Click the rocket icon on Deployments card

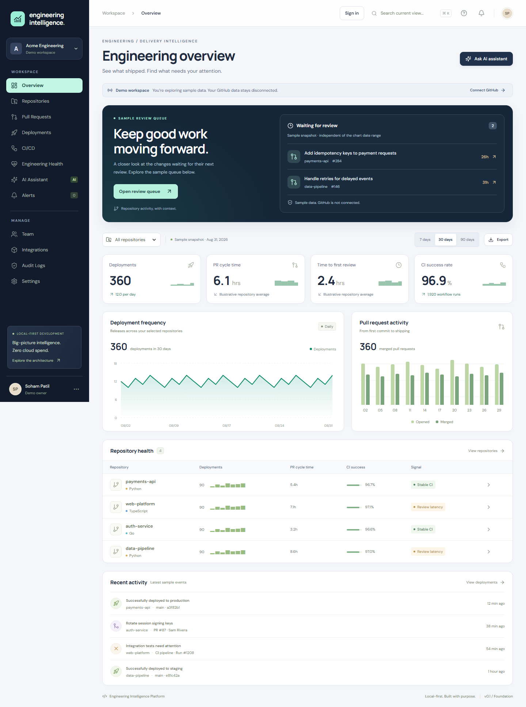click(x=191, y=265)
